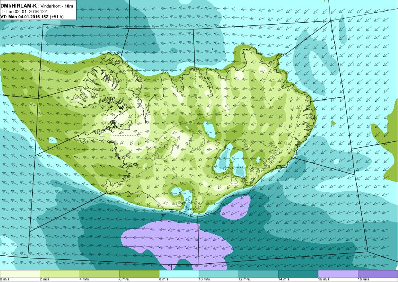Pick the 10 m/s light teal legend swatch

219,274
